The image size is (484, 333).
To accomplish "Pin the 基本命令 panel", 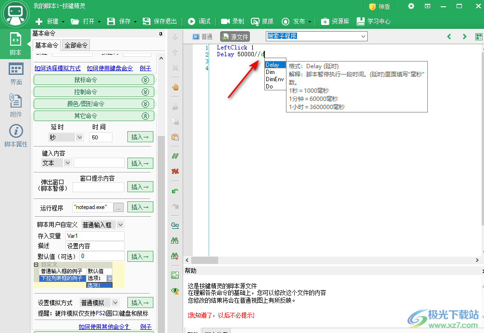I will [x=161, y=34].
